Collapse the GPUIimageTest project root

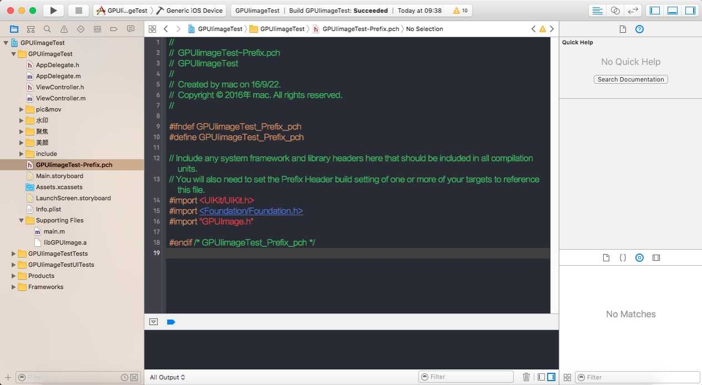6,43
